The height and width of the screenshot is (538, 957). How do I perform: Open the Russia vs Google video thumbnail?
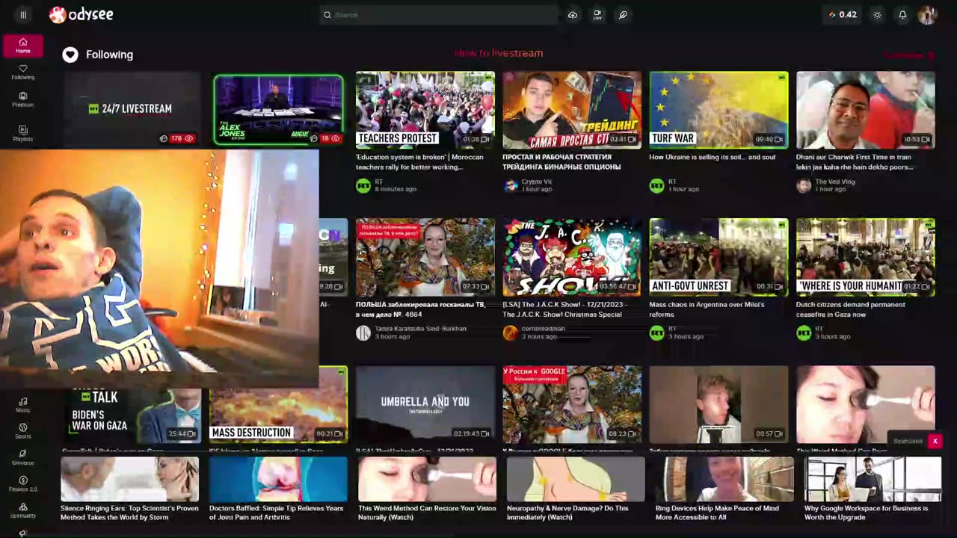572,404
